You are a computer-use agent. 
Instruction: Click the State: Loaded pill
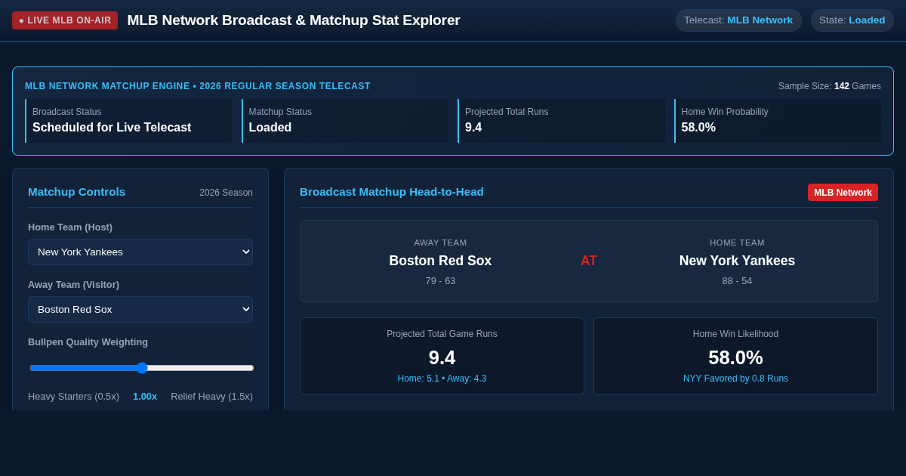point(852,20)
